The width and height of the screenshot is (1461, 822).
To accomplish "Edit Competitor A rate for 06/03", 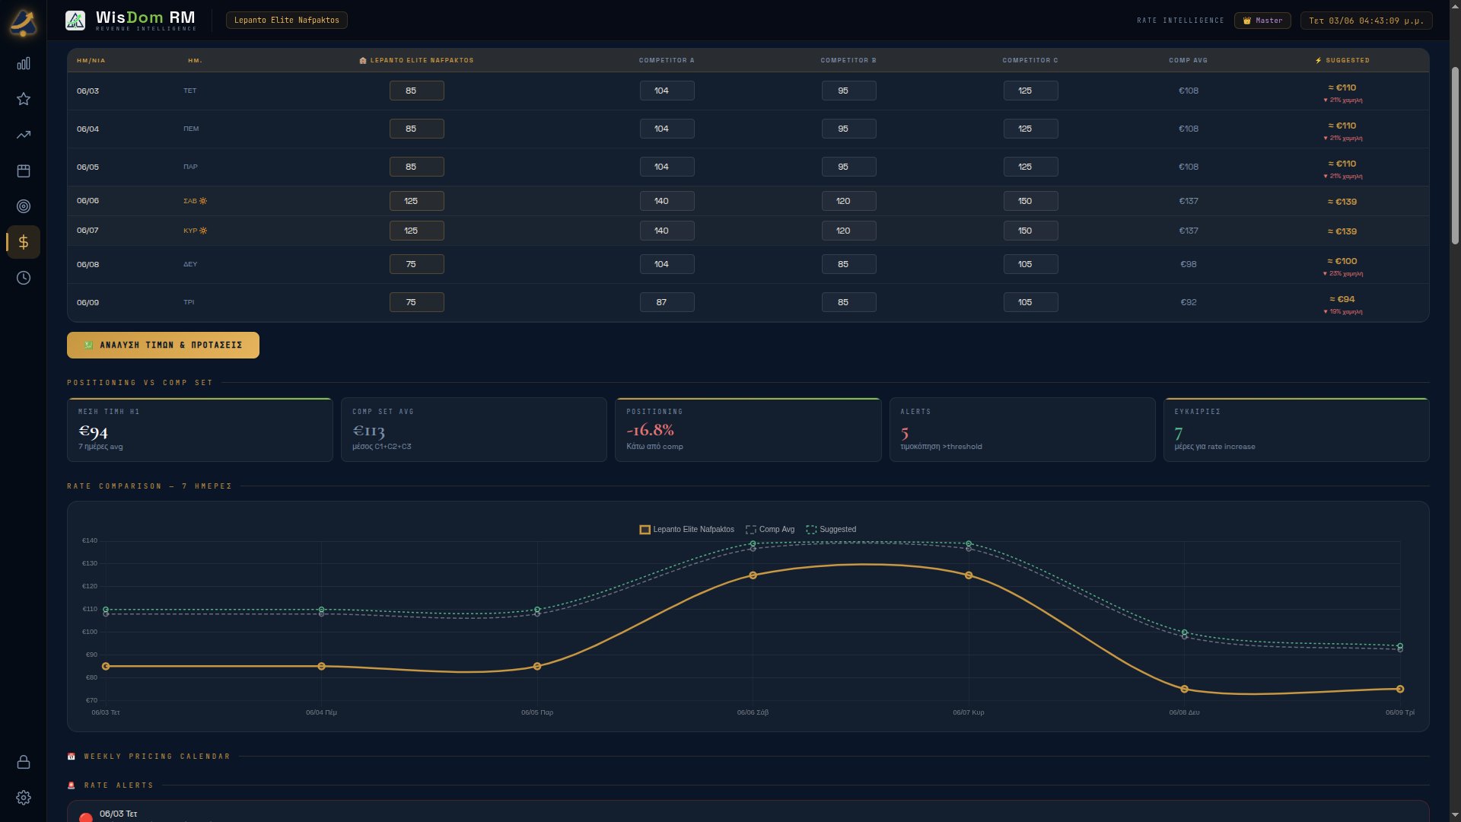I will tap(667, 91).
